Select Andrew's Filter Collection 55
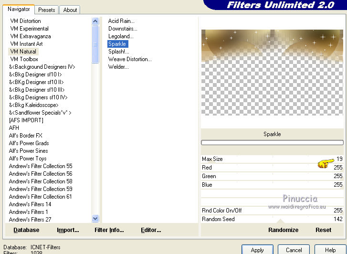The width and height of the screenshot is (347, 254). [x=41, y=166]
